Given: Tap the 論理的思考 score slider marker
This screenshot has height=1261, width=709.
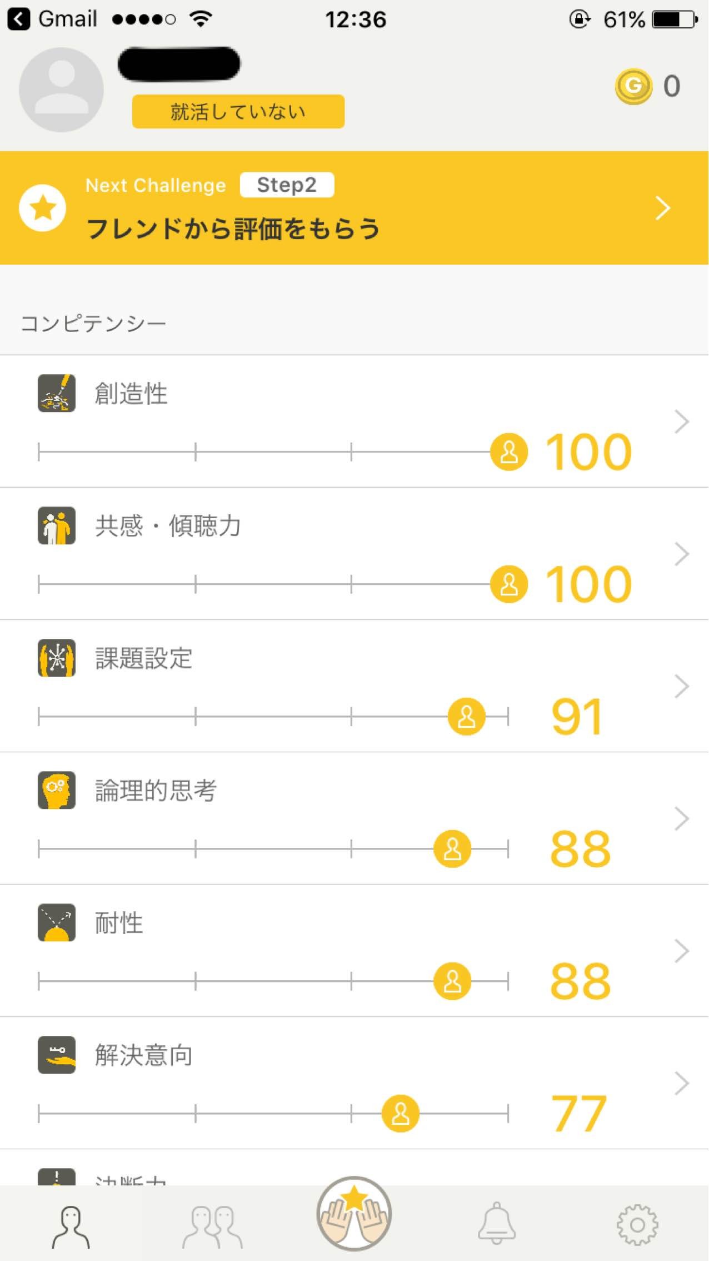Looking at the screenshot, I should click(x=452, y=849).
